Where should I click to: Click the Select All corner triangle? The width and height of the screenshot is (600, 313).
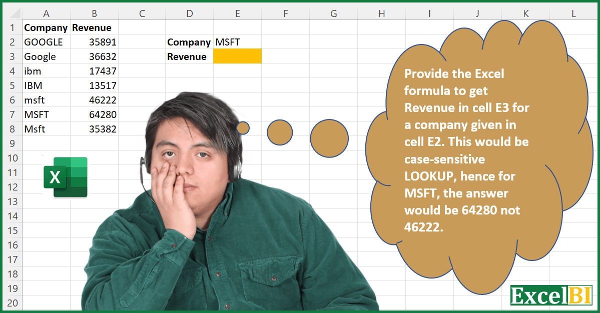15,14
